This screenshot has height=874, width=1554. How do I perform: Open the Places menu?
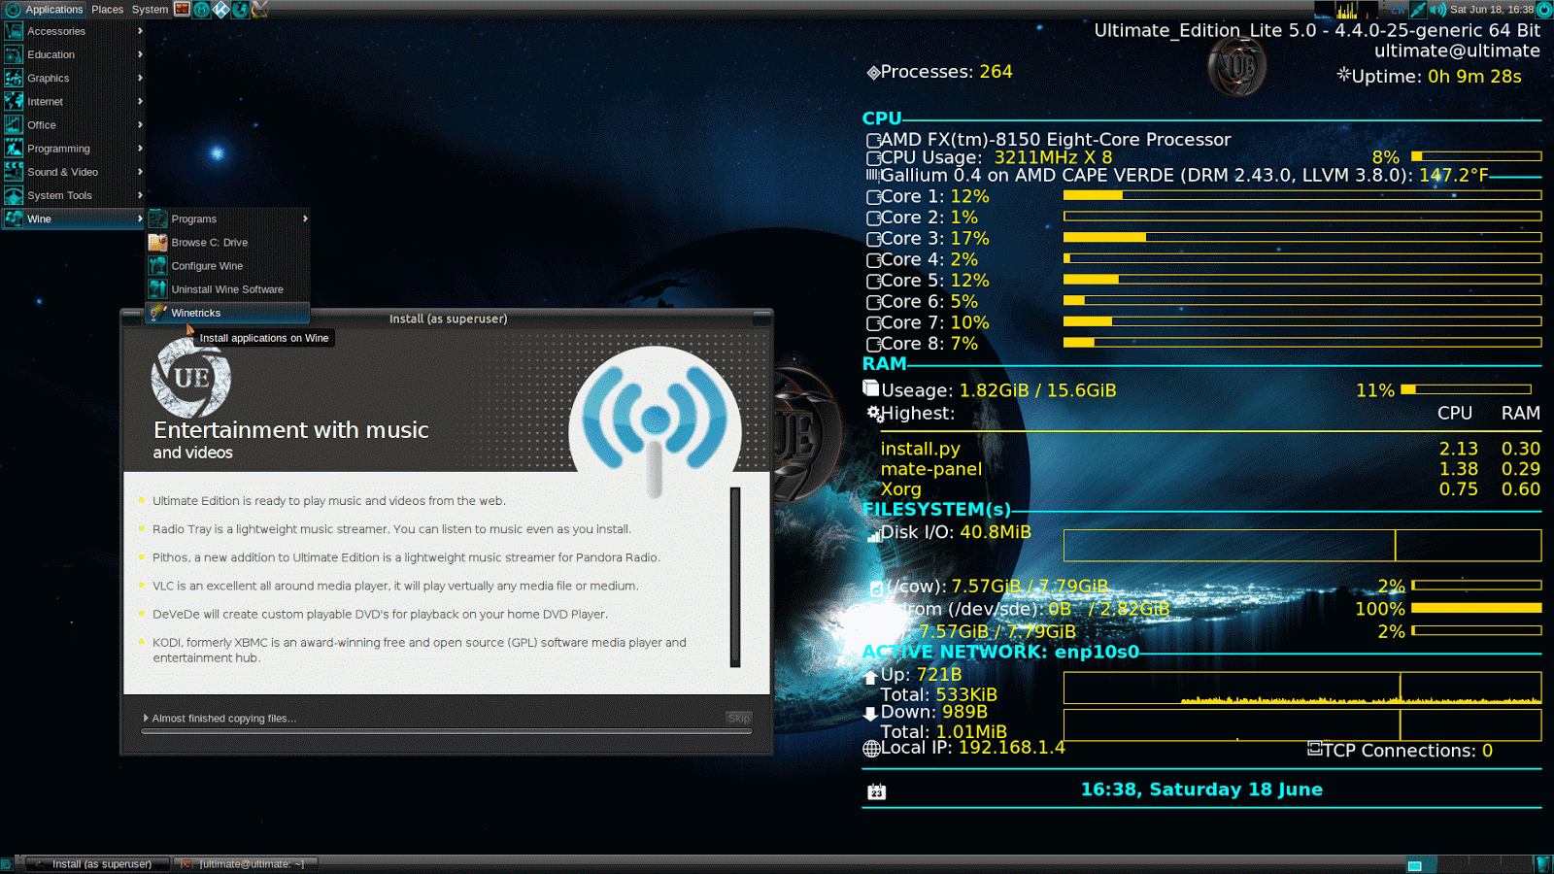pyautogui.click(x=107, y=9)
